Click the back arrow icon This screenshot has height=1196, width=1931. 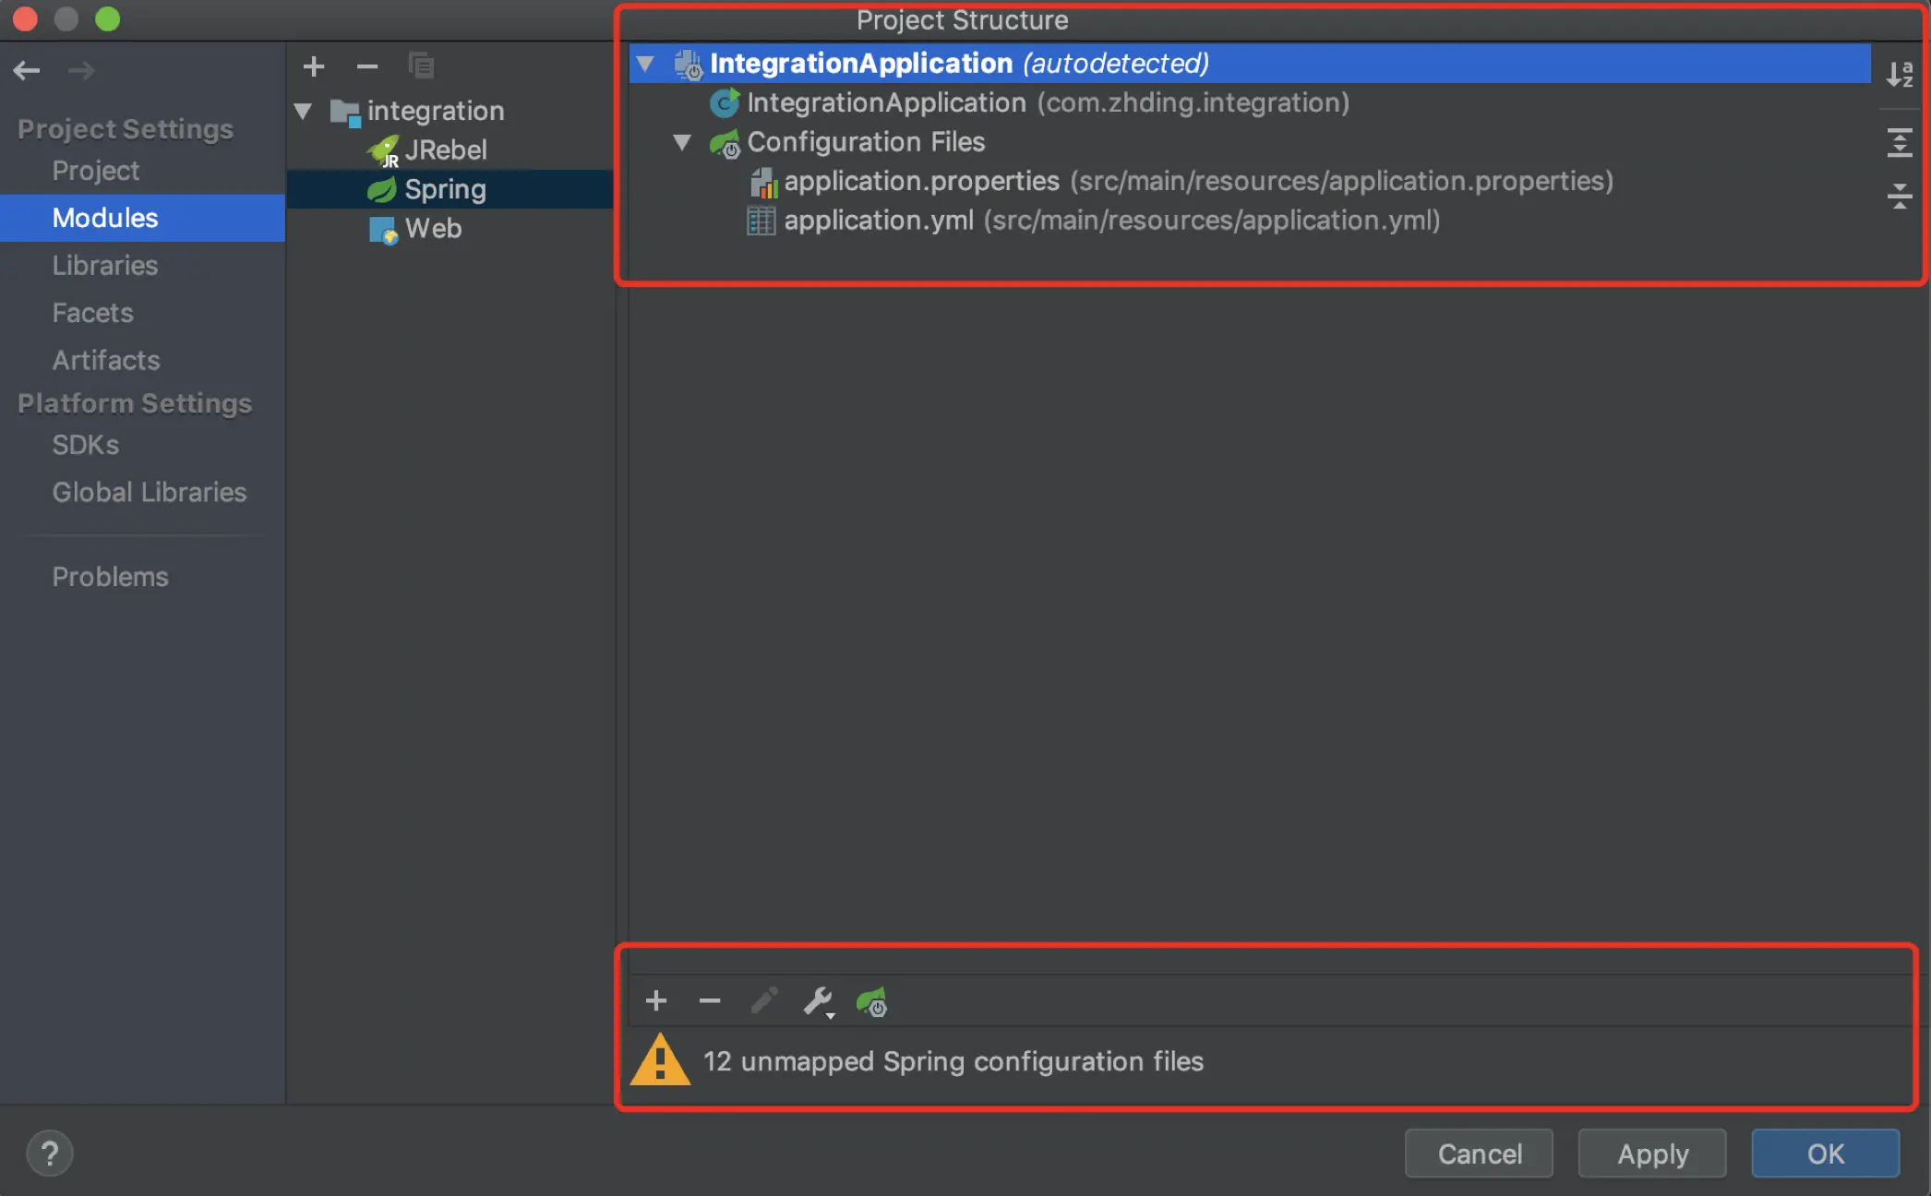tap(27, 70)
